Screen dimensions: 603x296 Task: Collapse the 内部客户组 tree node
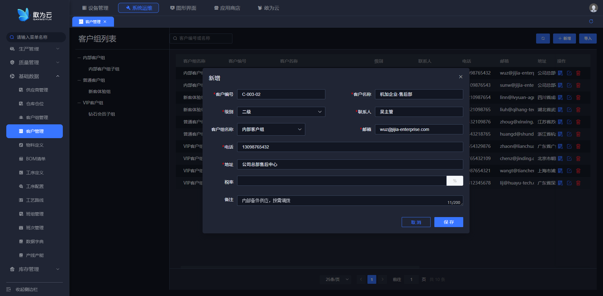click(x=79, y=58)
